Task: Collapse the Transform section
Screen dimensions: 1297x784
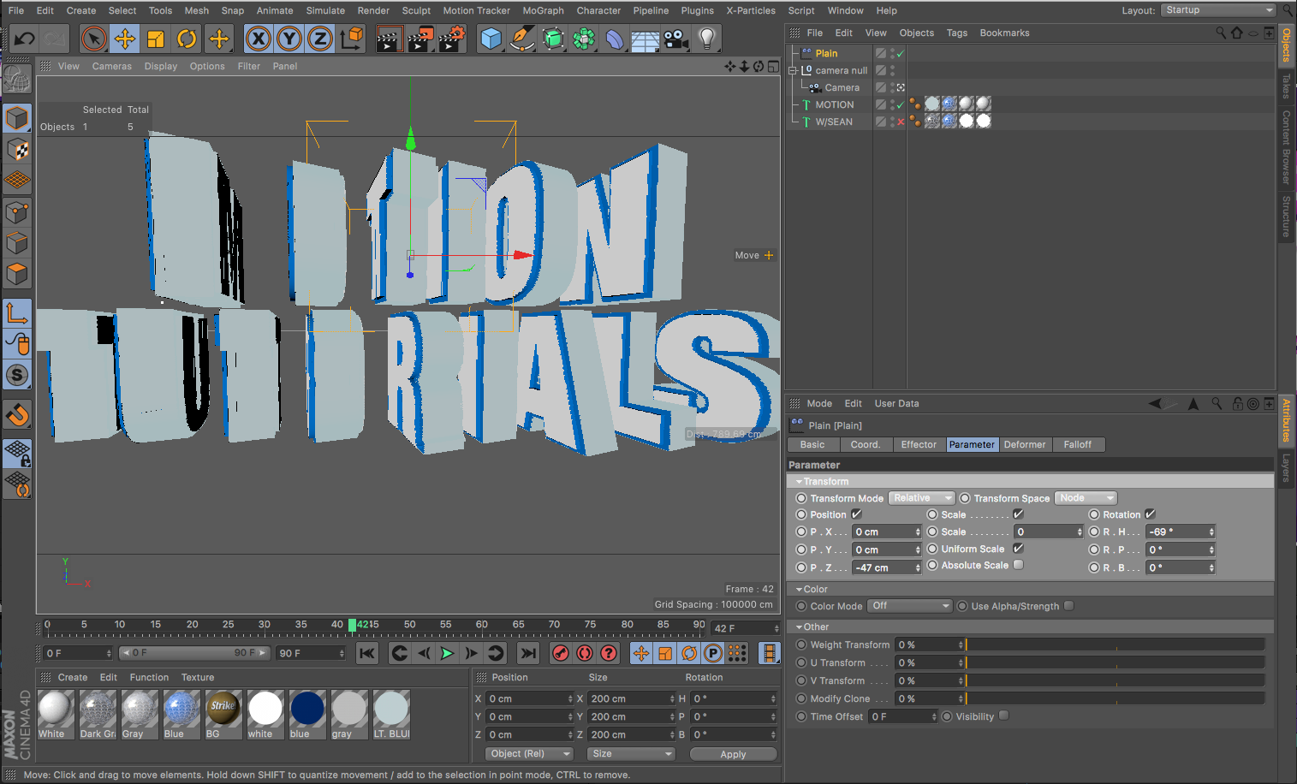Action: pyautogui.click(x=799, y=482)
